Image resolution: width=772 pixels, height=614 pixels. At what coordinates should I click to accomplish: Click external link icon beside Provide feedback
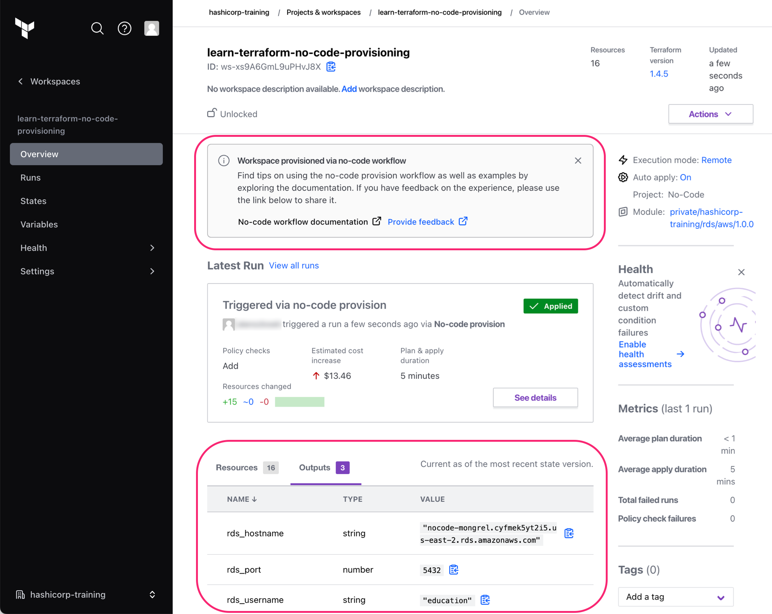(x=463, y=221)
